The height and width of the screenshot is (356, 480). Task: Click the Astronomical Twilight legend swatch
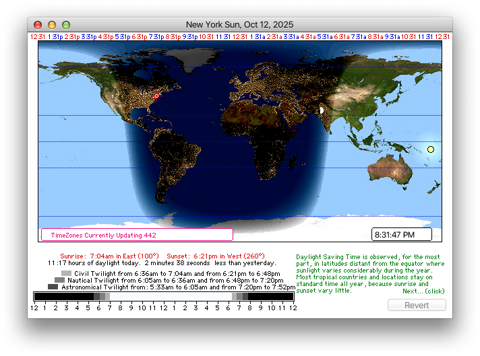(53, 287)
